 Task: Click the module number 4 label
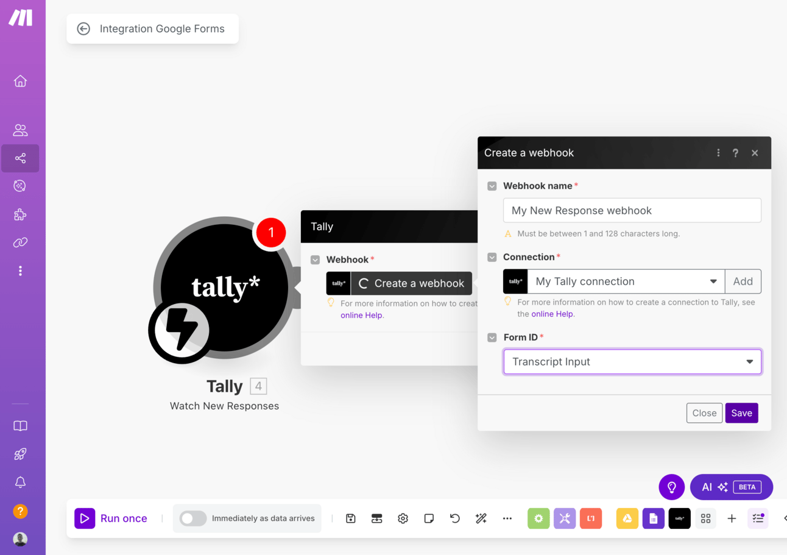258,386
